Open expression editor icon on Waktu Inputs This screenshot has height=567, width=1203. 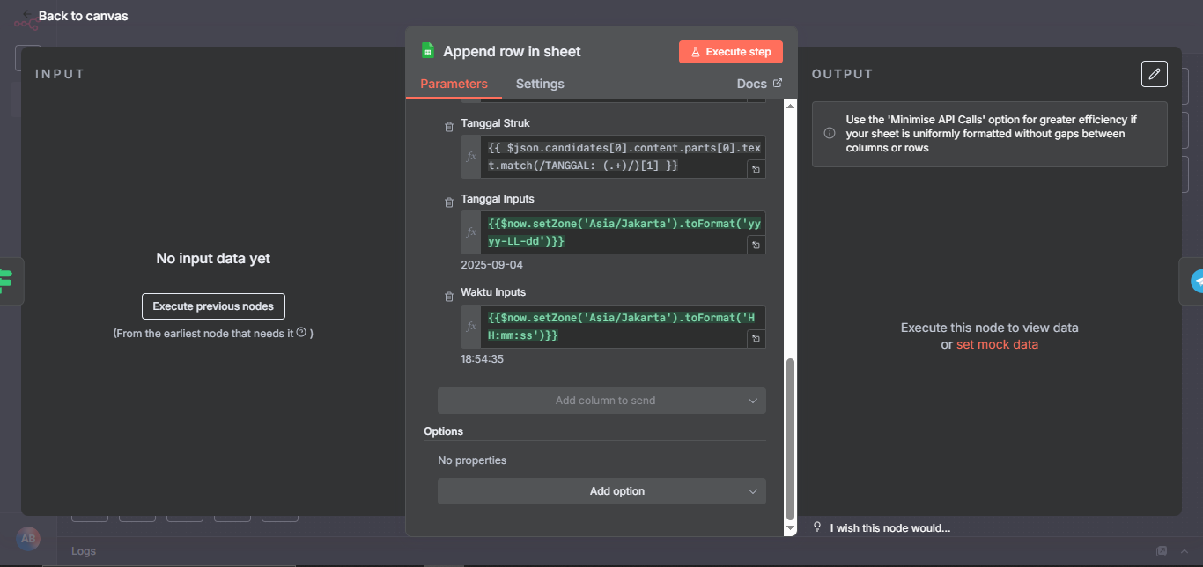click(x=755, y=339)
